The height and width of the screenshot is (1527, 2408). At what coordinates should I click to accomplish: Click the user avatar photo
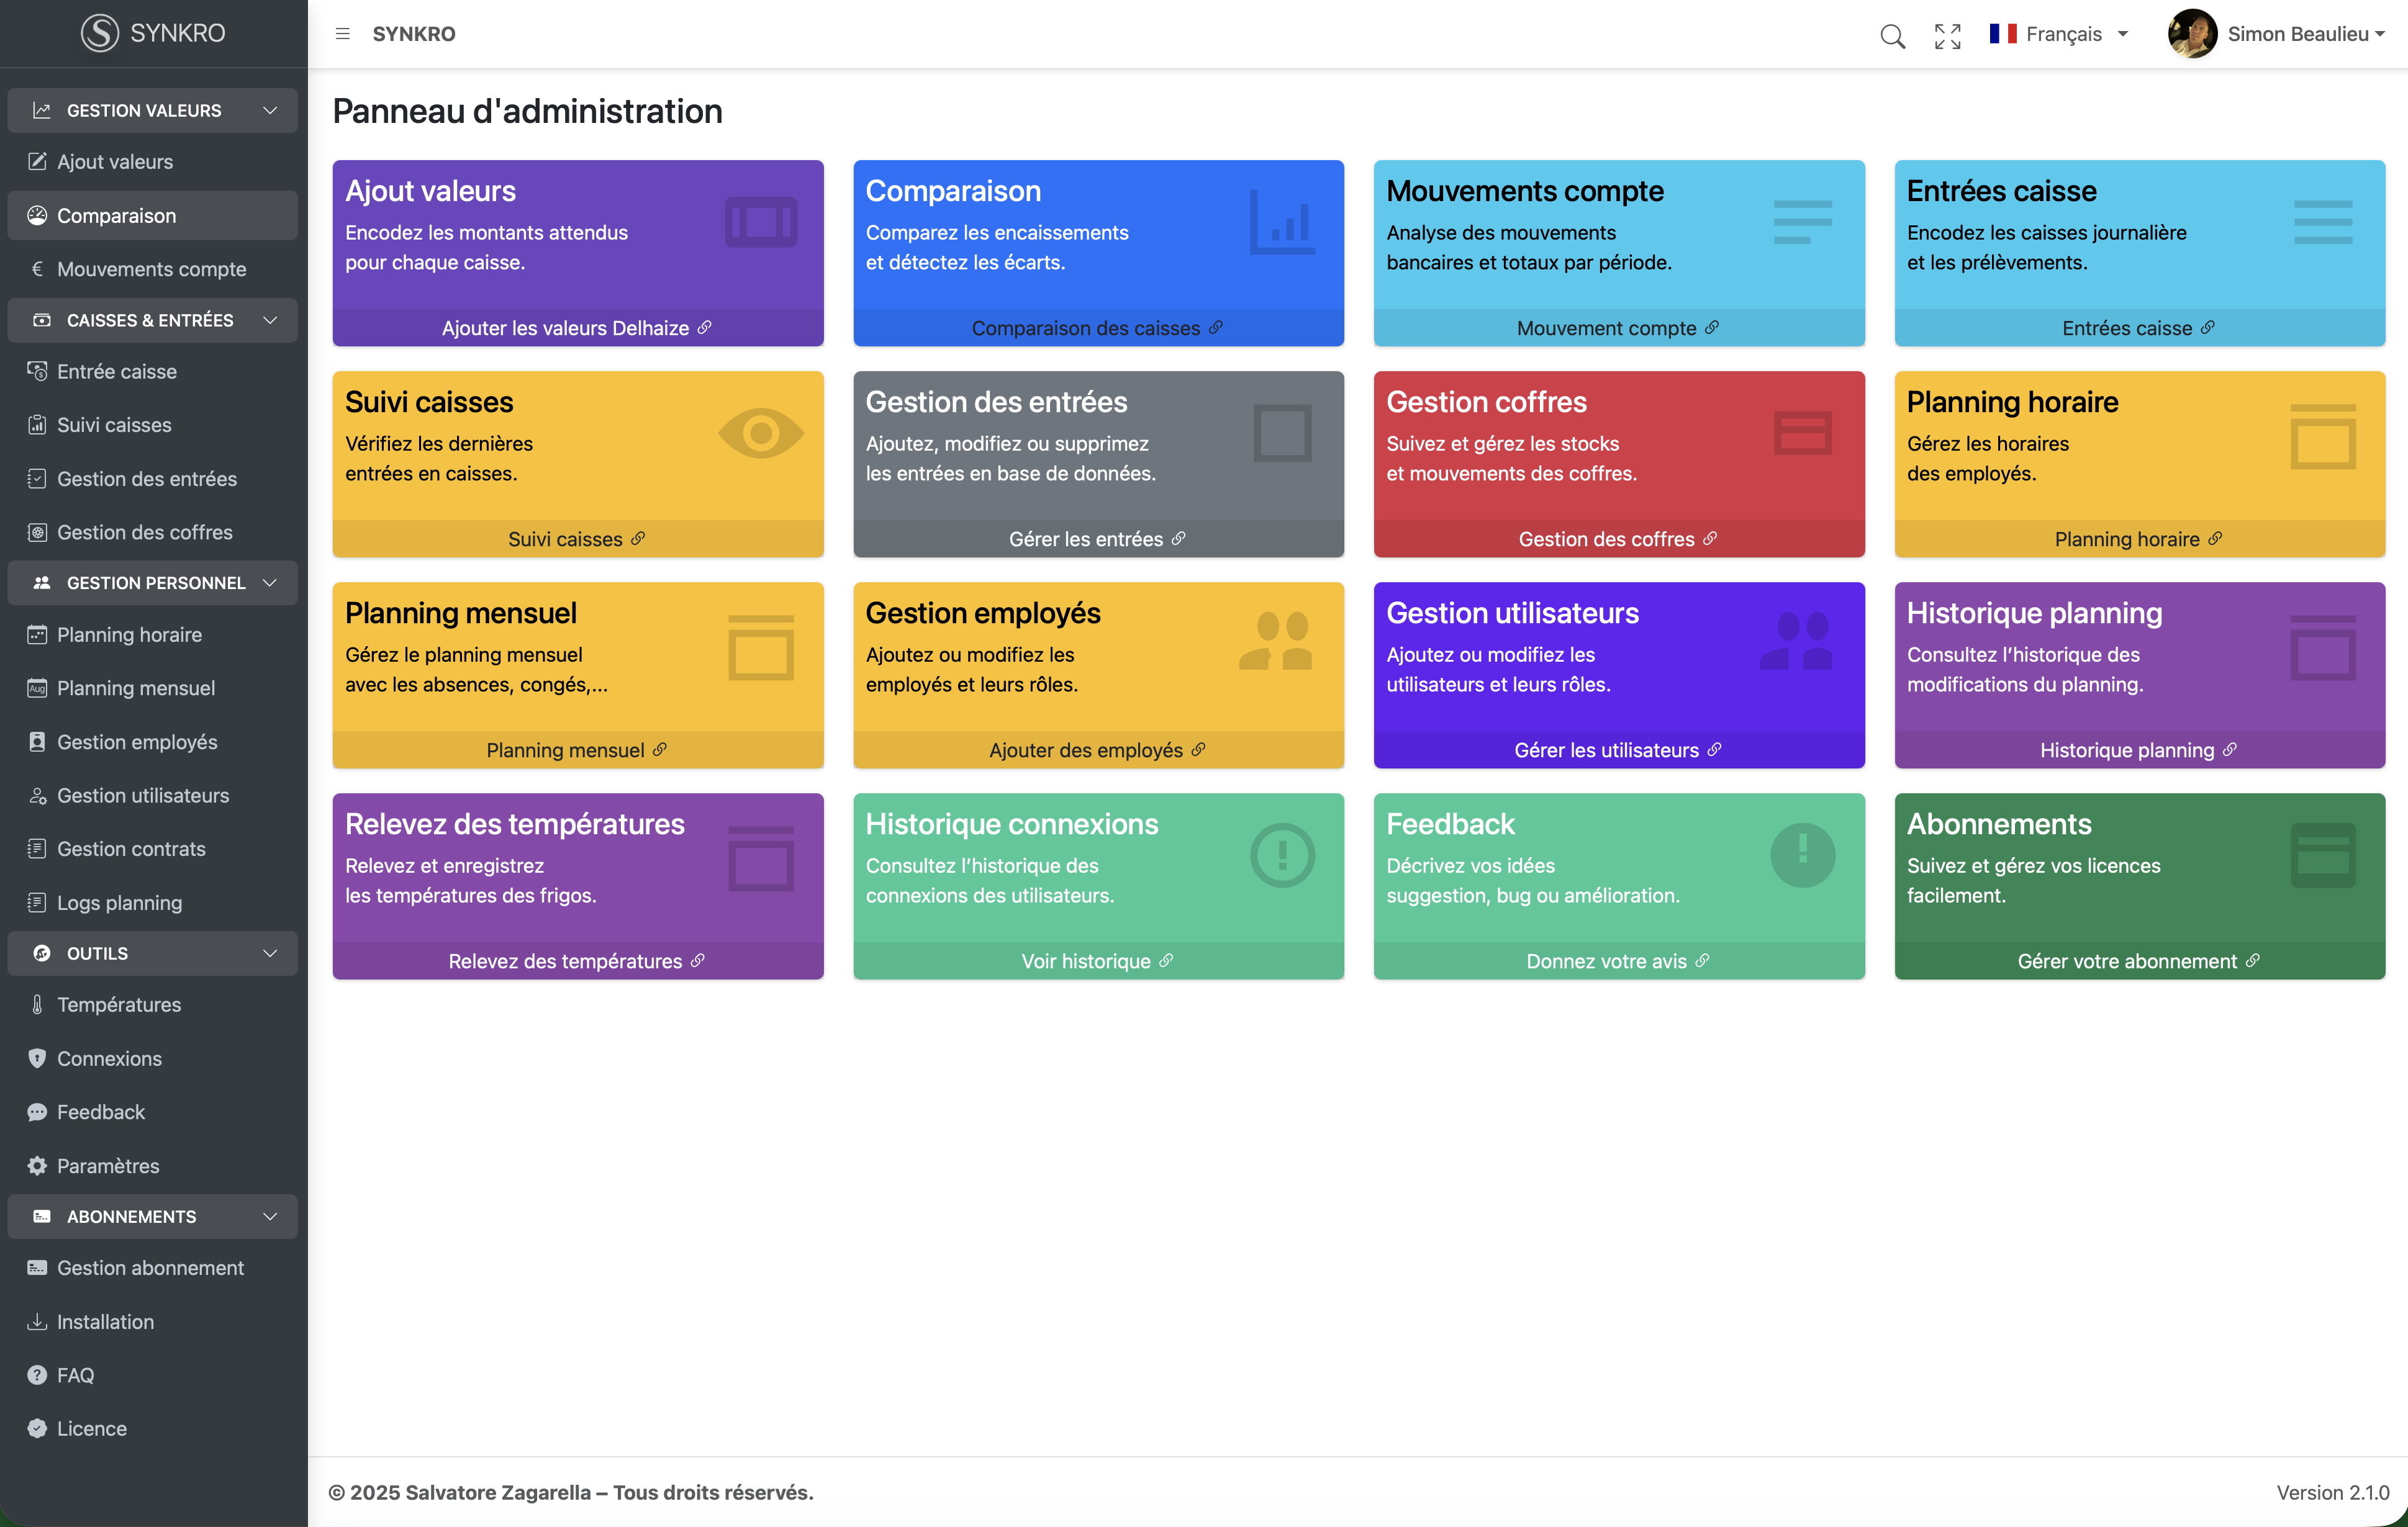[x=2191, y=34]
